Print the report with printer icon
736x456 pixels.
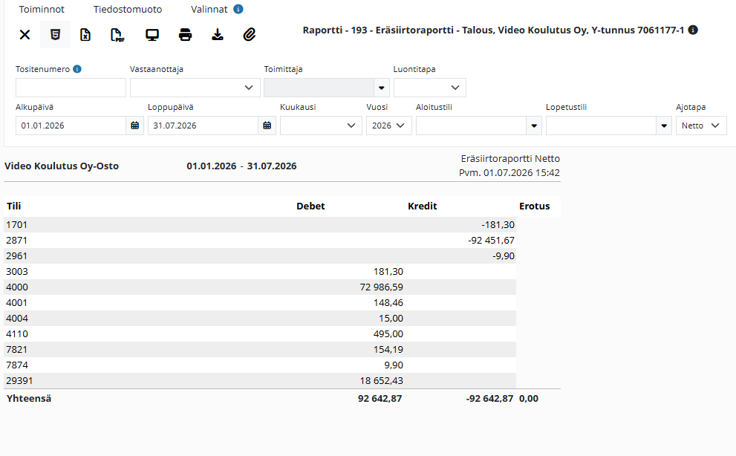click(186, 35)
